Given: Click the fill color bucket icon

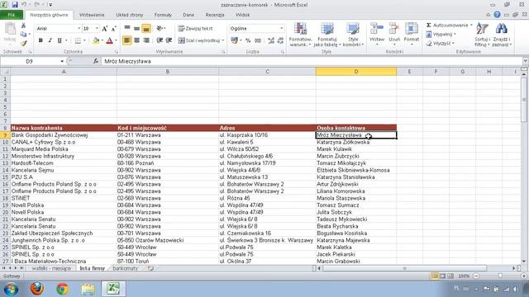Looking at the screenshot, I should pyautogui.click(x=96, y=40).
